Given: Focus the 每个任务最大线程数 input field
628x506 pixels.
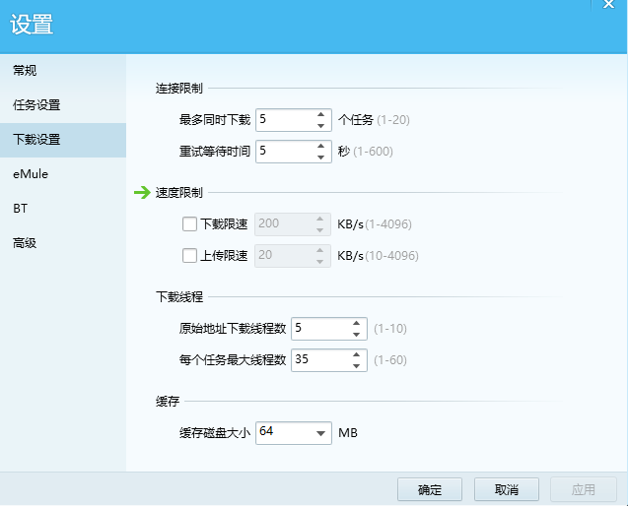Looking at the screenshot, I should click(x=317, y=359).
